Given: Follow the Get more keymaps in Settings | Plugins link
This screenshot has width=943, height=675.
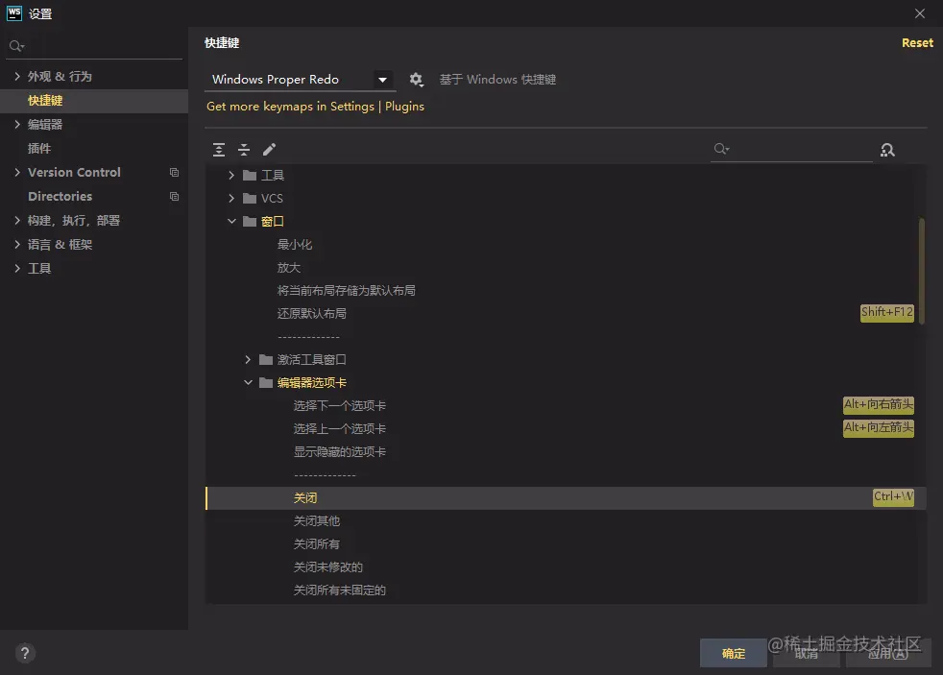Looking at the screenshot, I should tap(315, 107).
